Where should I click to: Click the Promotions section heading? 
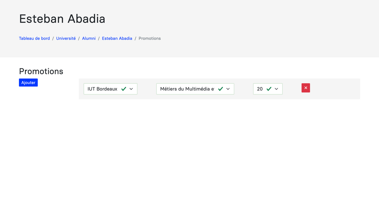tap(41, 71)
